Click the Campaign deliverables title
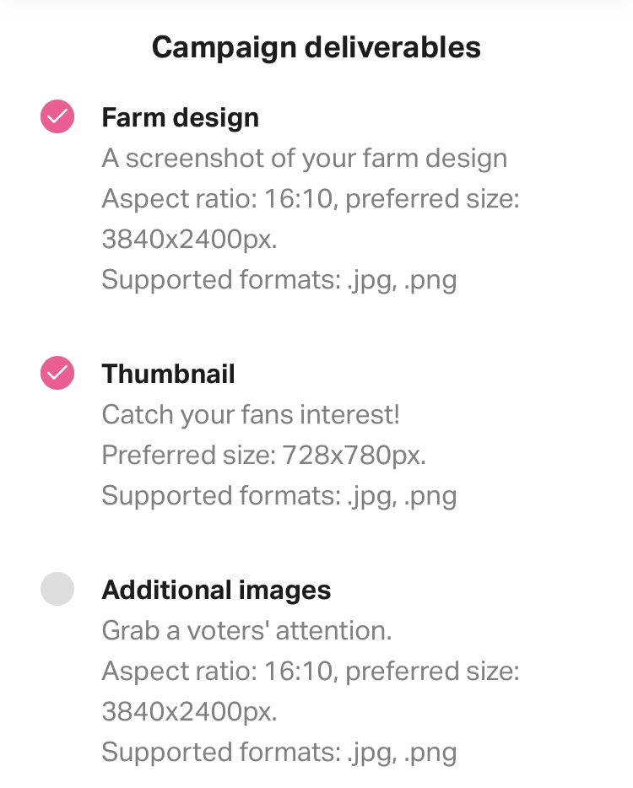Screen dimensions: 633x788 pyautogui.click(x=316, y=48)
